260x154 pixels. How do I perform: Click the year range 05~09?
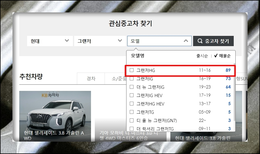(205, 112)
